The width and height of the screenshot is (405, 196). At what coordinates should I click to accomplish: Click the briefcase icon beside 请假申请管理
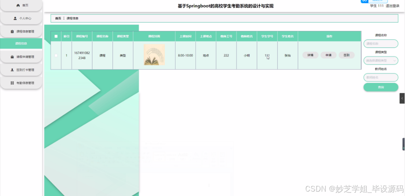12,57
